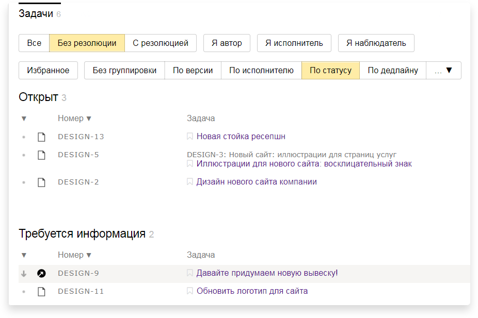478x318 pixels.
Task: Click the task key DESIGN-2
Action: (78, 182)
